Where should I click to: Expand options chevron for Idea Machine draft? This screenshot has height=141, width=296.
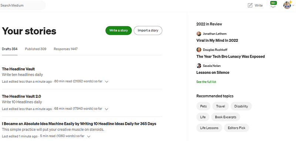[x=89, y=136]
